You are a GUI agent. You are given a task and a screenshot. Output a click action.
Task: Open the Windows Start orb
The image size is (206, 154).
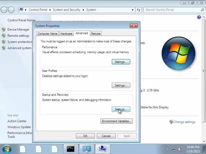pyautogui.click(x=7, y=149)
